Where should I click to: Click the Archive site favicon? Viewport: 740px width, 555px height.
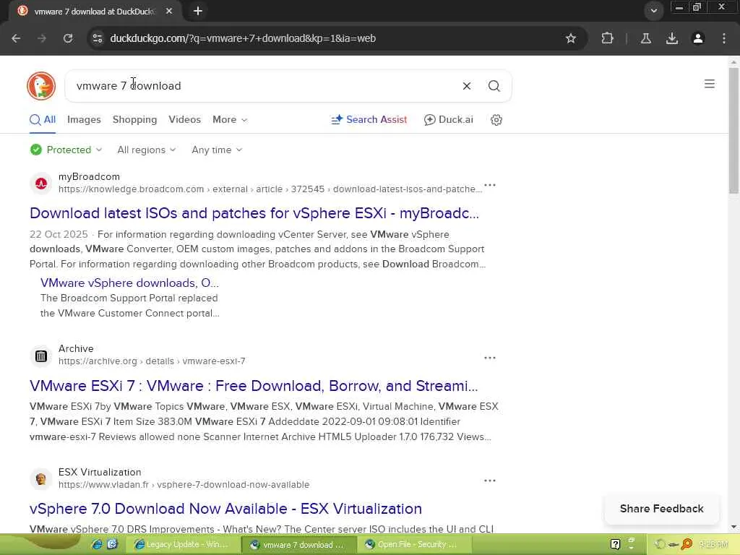tap(41, 356)
